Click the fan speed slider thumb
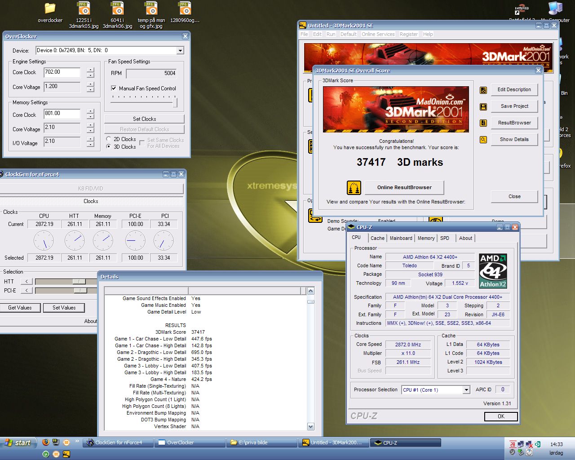Viewport: 575px width, 460px height. coord(175,103)
